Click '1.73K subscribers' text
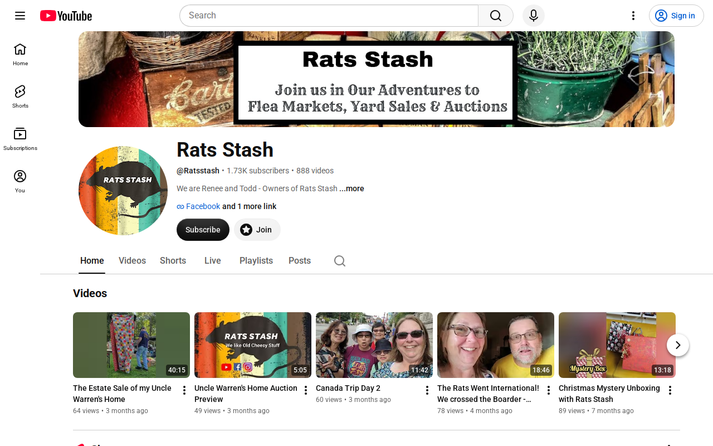This screenshot has width=713, height=446. [258, 171]
